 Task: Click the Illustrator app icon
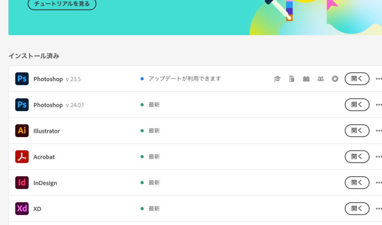click(x=22, y=131)
